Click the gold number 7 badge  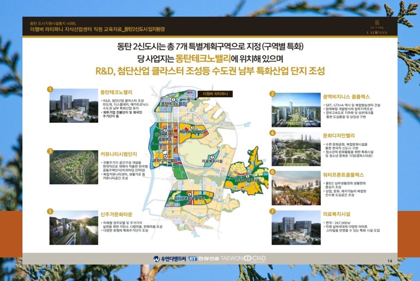coord(272,211)
